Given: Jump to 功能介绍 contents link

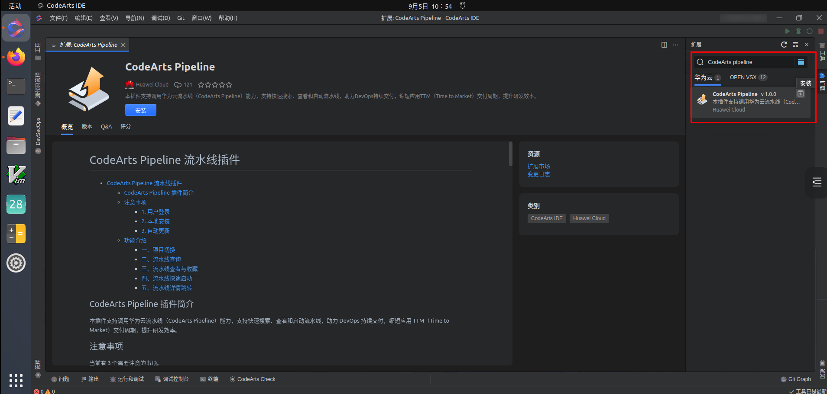Looking at the screenshot, I should (x=135, y=240).
